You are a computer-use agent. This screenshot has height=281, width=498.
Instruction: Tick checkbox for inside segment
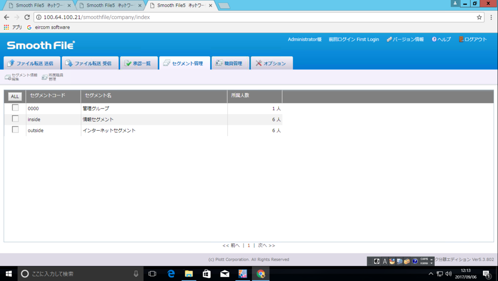point(15,119)
